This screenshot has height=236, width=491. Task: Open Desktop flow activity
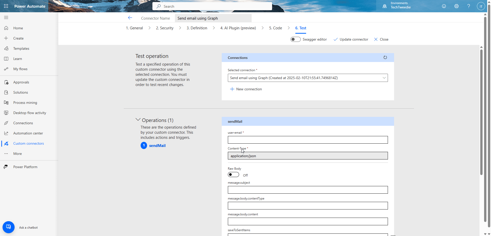pos(30,113)
